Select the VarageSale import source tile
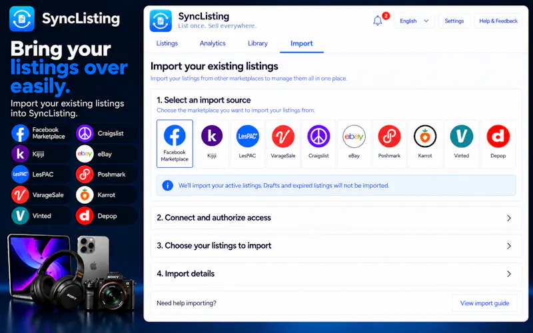This screenshot has width=533, height=333. coord(283,143)
